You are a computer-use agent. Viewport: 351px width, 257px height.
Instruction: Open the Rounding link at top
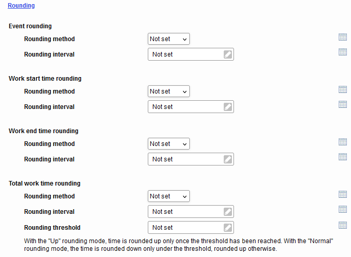(x=21, y=5)
